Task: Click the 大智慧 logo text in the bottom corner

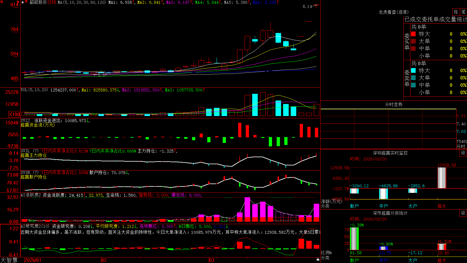Action: coord(9,260)
